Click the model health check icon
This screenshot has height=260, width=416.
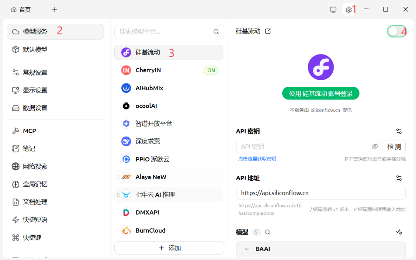tap(399, 232)
